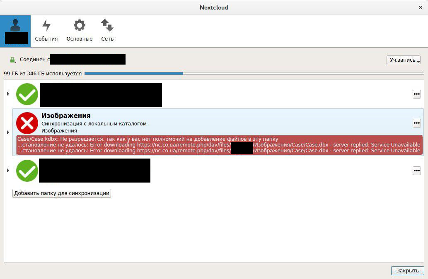Viewport: 428px width, 279px height.
Task: Click the green lock icon beside Соединен
Action: pos(12,60)
